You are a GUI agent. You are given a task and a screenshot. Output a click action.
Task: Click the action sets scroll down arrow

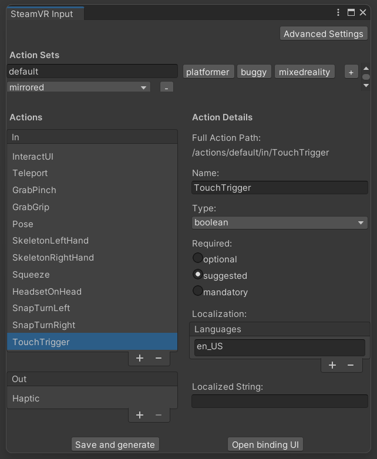[x=366, y=86]
